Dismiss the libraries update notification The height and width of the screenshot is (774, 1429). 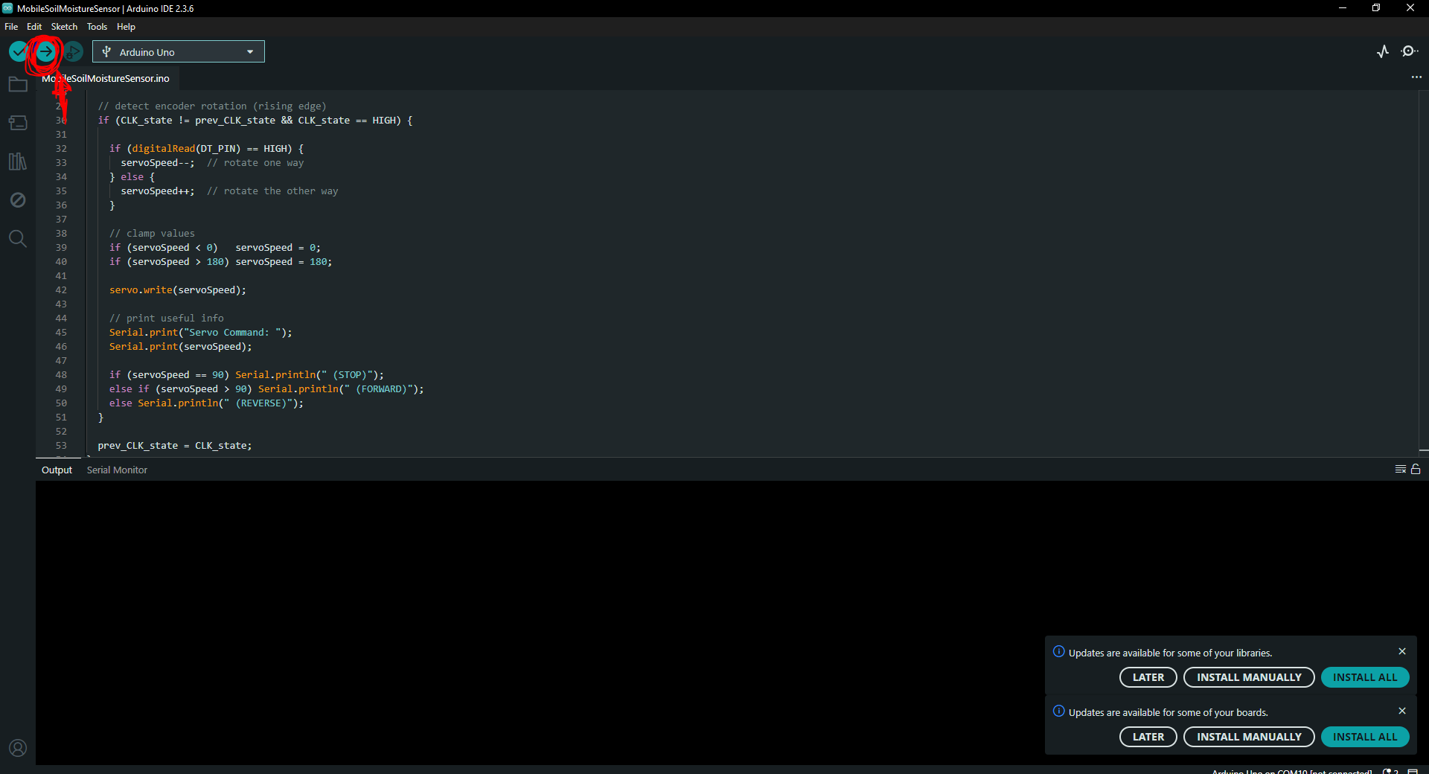point(1402,651)
